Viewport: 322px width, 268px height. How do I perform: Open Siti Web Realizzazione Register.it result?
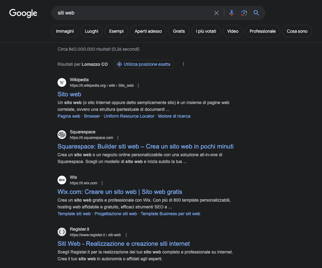click(x=124, y=244)
